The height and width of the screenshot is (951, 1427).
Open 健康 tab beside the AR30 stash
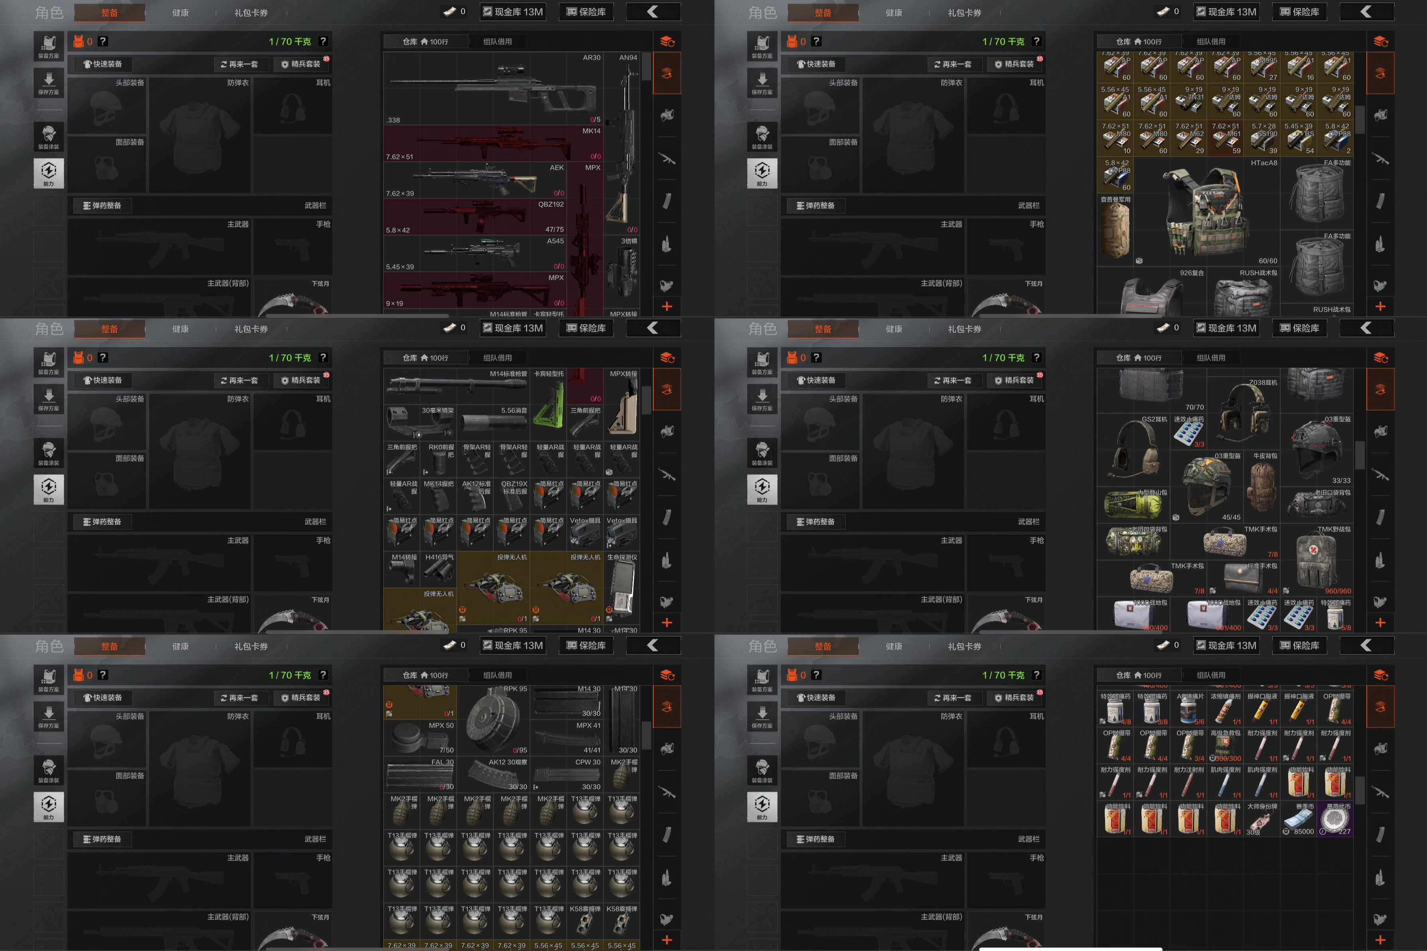[x=180, y=13]
